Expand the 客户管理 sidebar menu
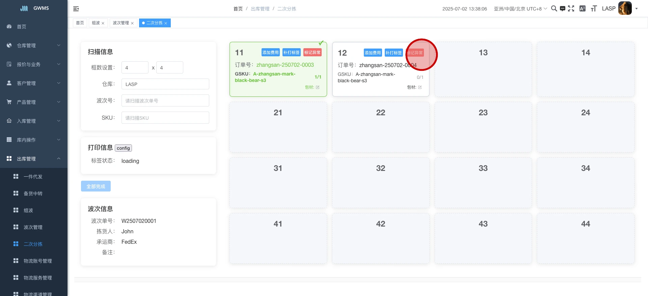 (34, 83)
